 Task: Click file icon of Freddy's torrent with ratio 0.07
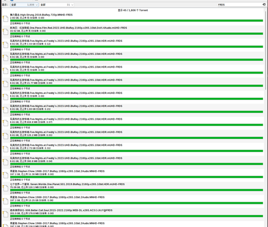coord(5,123)
